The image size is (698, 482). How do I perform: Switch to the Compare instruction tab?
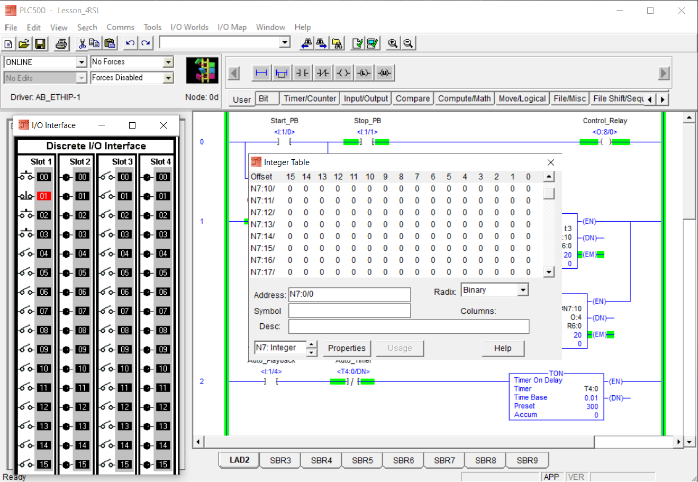tap(413, 98)
